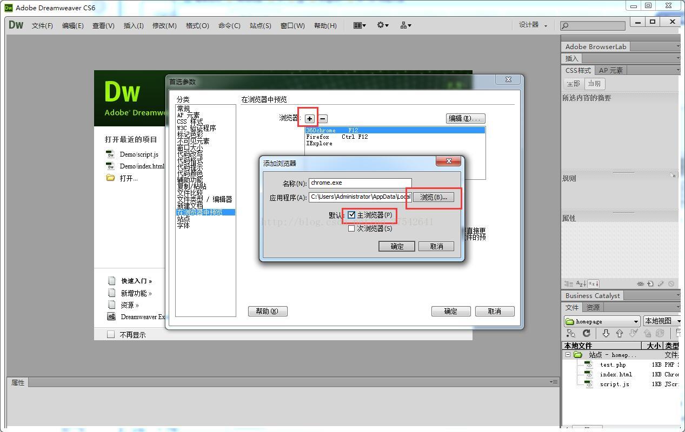Open the 编辑(E) menu
The width and height of the screenshot is (685, 432).
click(73, 25)
